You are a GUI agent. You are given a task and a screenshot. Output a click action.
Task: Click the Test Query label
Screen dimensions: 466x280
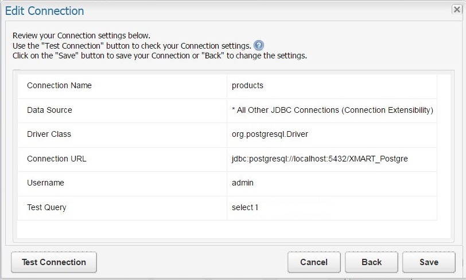(x=46, y=207)
